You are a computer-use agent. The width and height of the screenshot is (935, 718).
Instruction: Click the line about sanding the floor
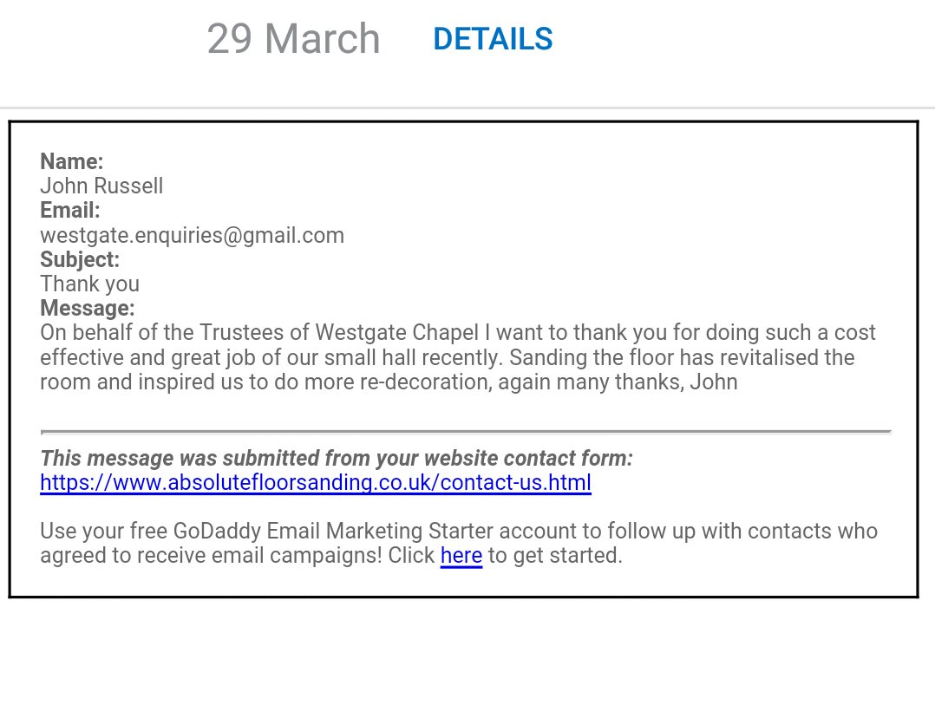(x=448, y=358)
